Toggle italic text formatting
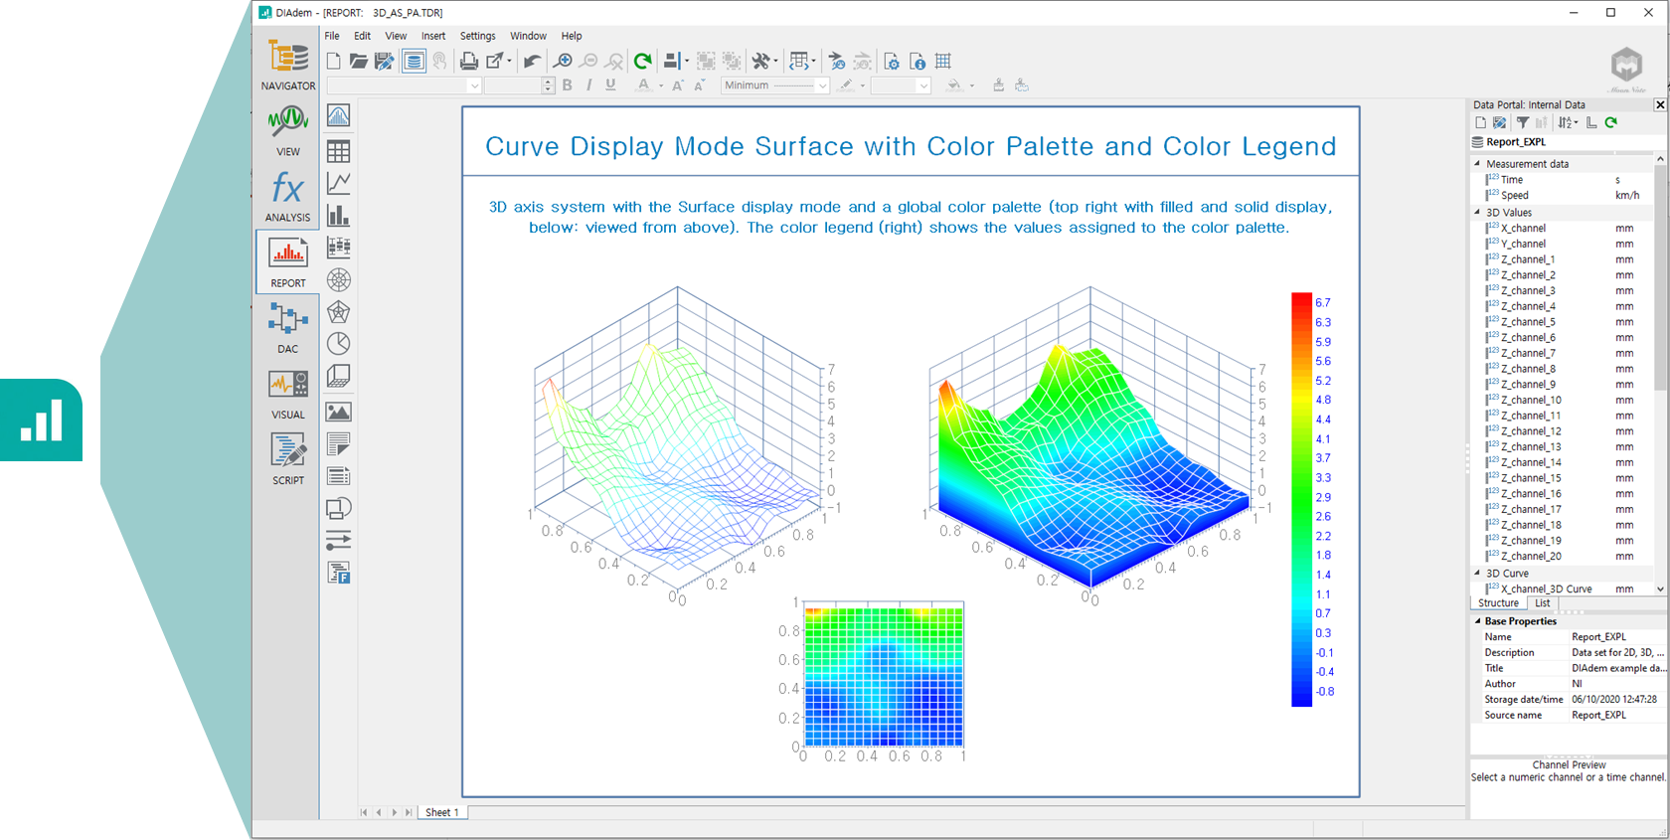Screen dimensions: 1670x840 (x=588, y=85)
